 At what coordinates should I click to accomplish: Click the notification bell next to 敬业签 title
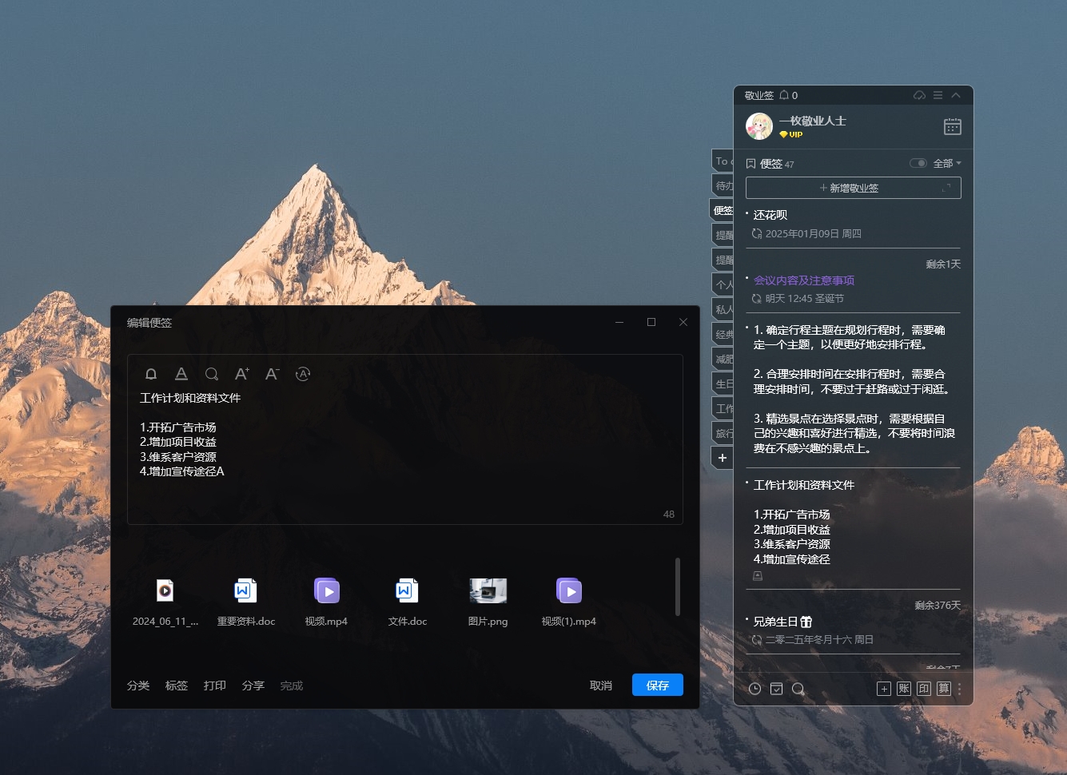784,95
